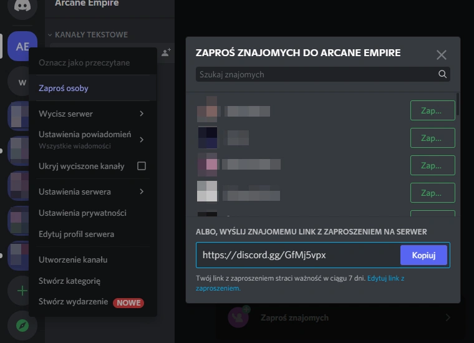
Task: Choose Oznacz jako przeczytane
Action: point(93,62)
